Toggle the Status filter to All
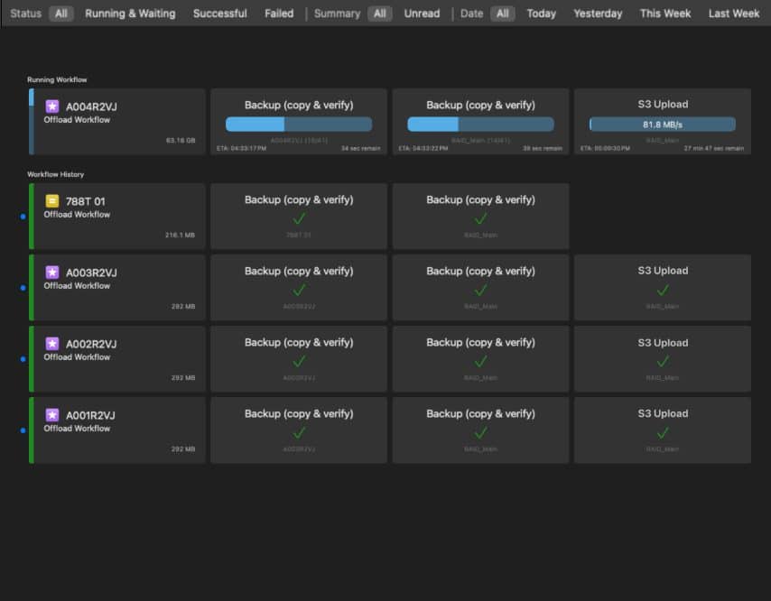 point(62,14)
